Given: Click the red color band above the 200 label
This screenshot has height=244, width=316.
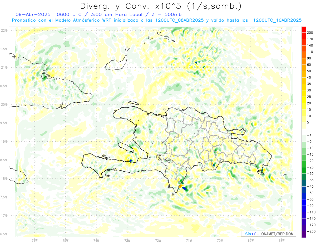Looking at the screenshot, I should [x=304, y=29].
